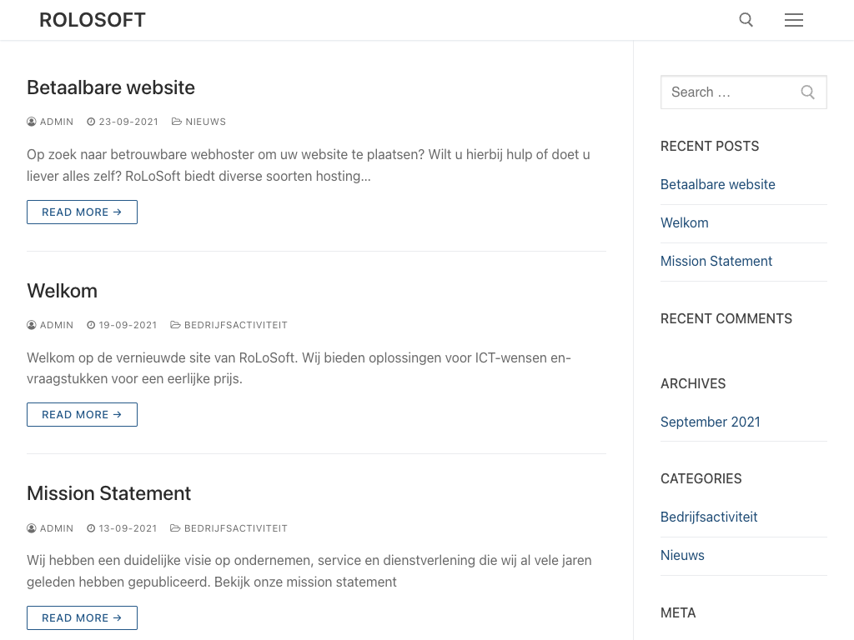The image size is (854, 640).
Task: Open the 'Welkom' post heading
Action: (62, 291)
